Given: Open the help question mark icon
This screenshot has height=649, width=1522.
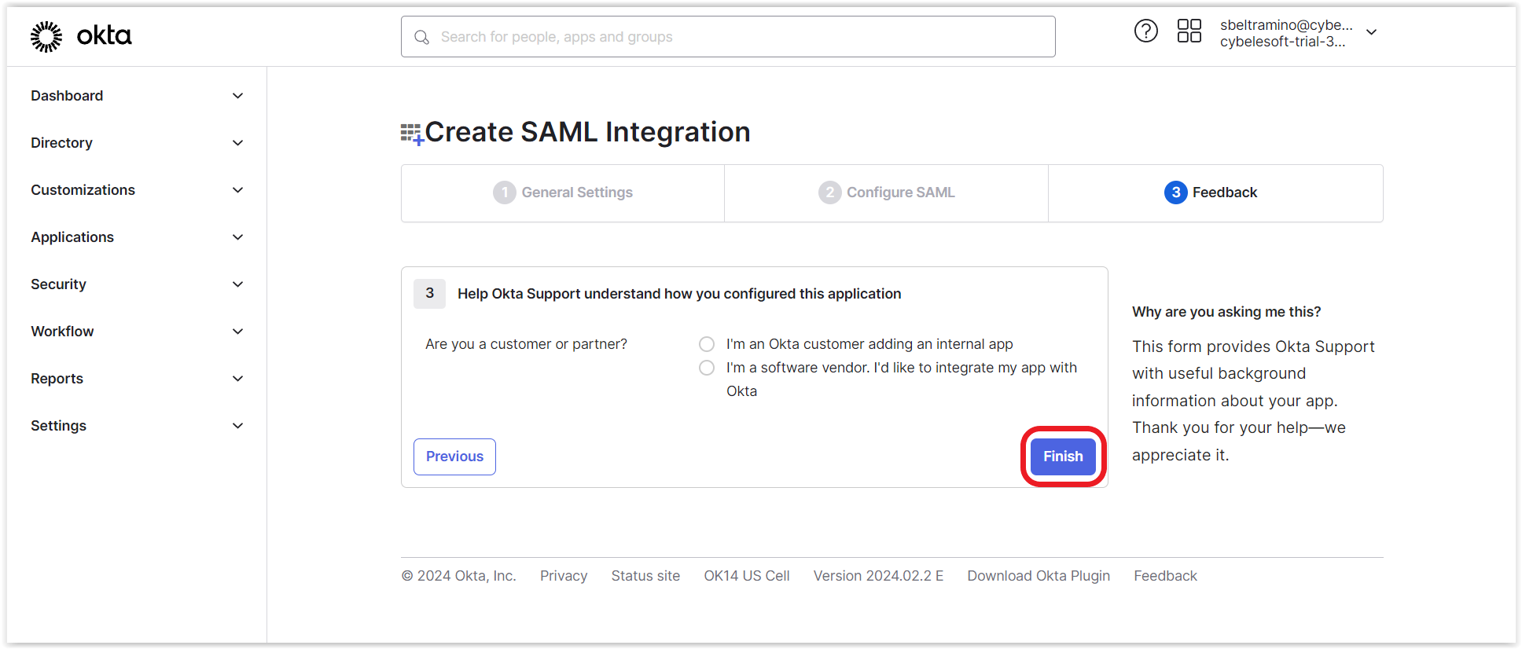Looking at the screenshot, I should coord(1146,31).
